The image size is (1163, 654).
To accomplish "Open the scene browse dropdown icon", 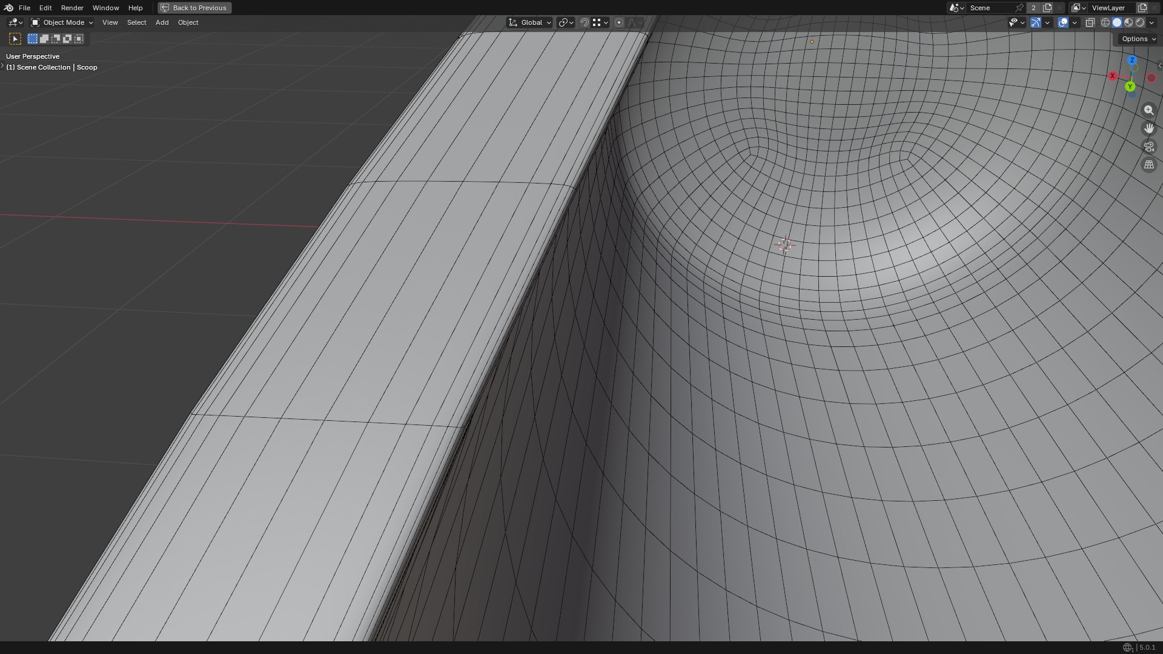I will [956, 8].
